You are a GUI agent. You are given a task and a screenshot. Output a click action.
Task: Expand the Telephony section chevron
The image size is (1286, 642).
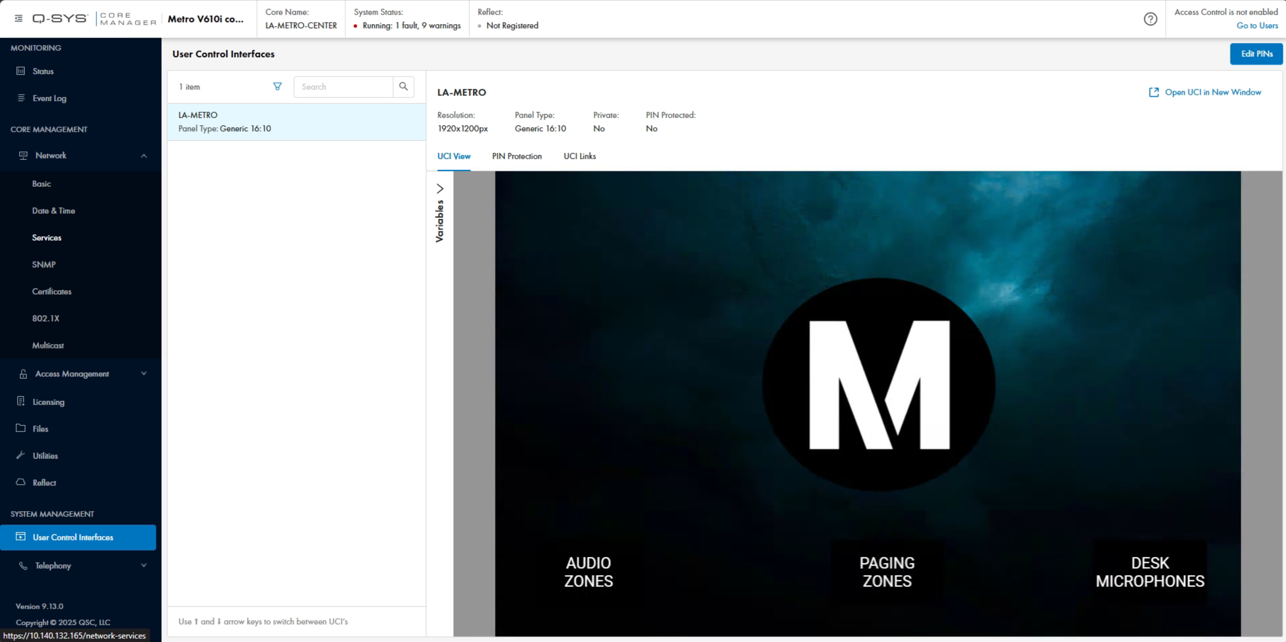(x=144, y=565)
